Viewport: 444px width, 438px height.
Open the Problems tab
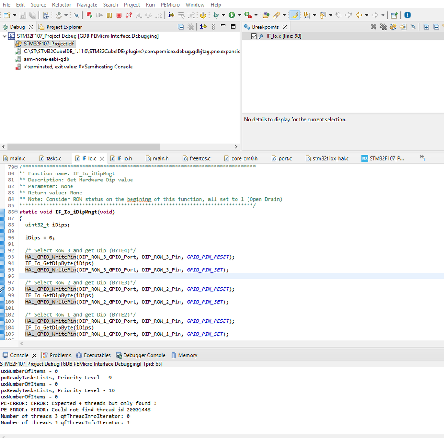(x=56, y=355)
